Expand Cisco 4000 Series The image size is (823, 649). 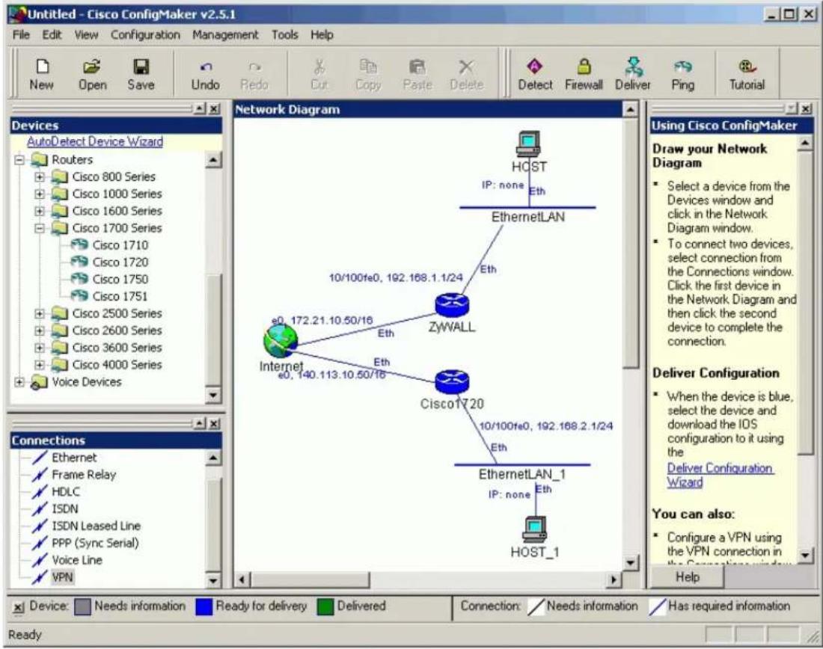click(40, 365)
